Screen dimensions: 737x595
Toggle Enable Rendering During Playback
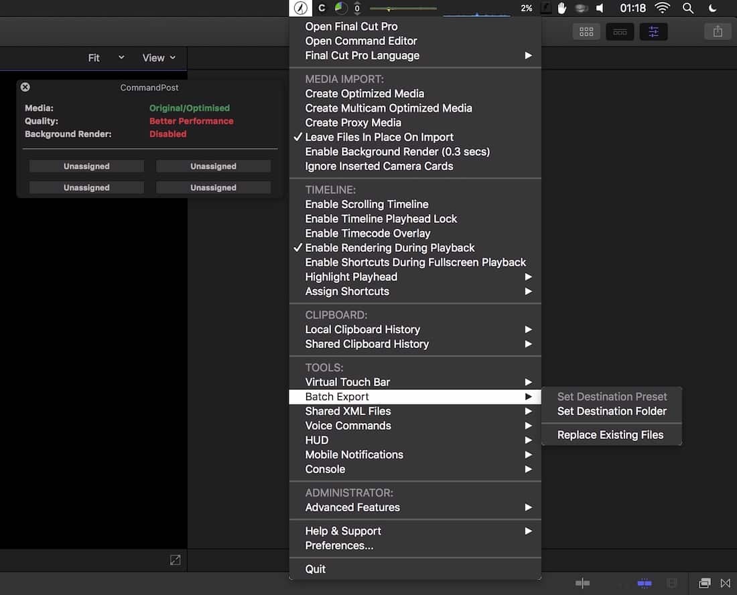pyautogui.click(x=415, y=248)
